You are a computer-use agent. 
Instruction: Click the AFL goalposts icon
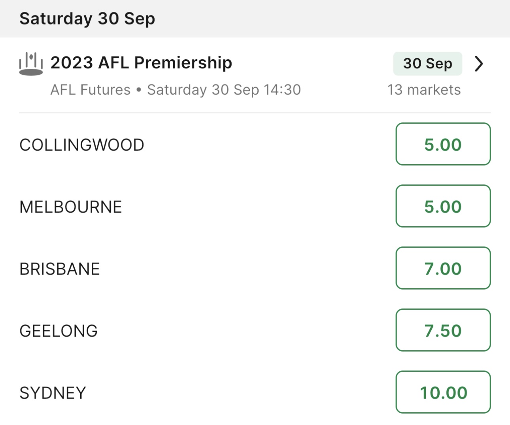coord(31,64)
